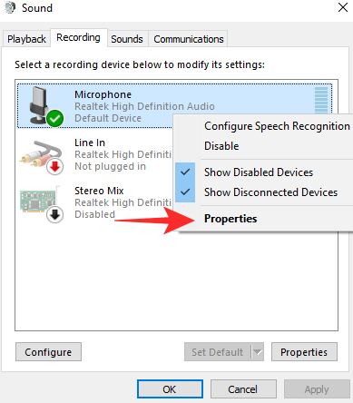Select the Stereo Mix device entry
This screenshot has width=353, height=403.
coord(95,202)
